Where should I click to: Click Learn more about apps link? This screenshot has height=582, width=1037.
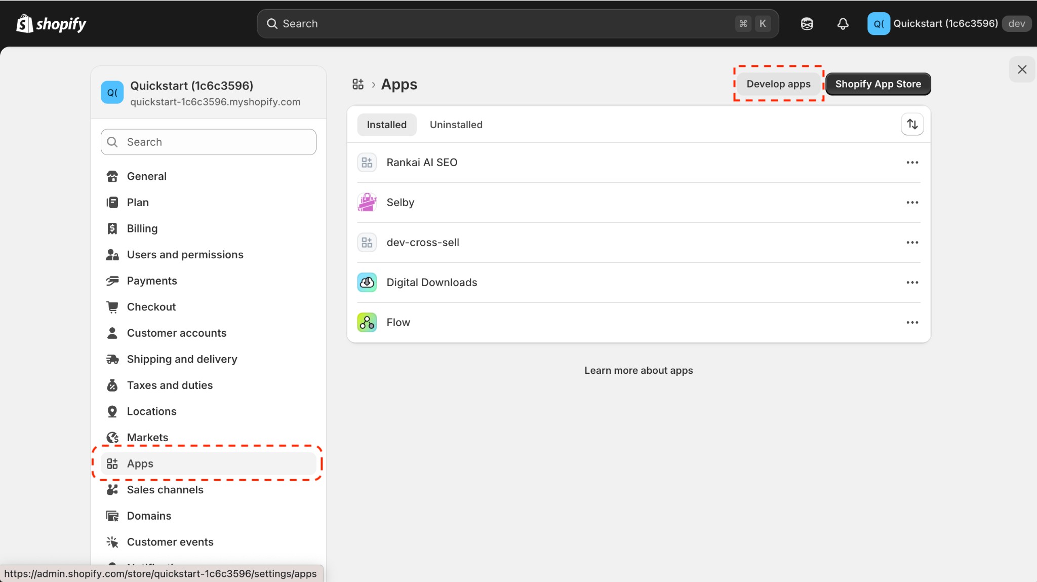pyautogui.click(x=638, y=370)
